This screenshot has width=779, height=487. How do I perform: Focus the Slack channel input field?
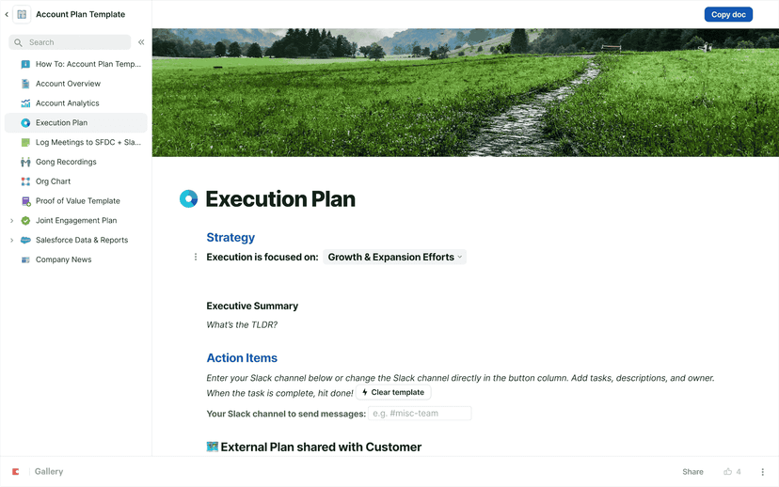[420, 414]
